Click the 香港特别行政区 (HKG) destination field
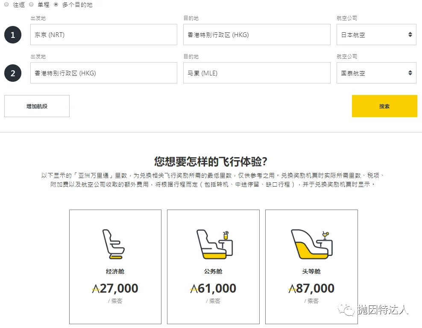The image size is (422, 328). click(257, 35)
